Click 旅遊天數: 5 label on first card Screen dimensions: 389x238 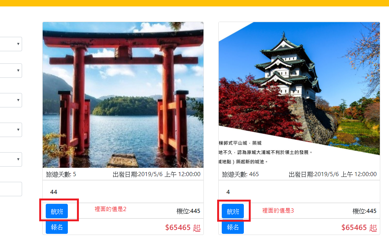coord(61,174)
